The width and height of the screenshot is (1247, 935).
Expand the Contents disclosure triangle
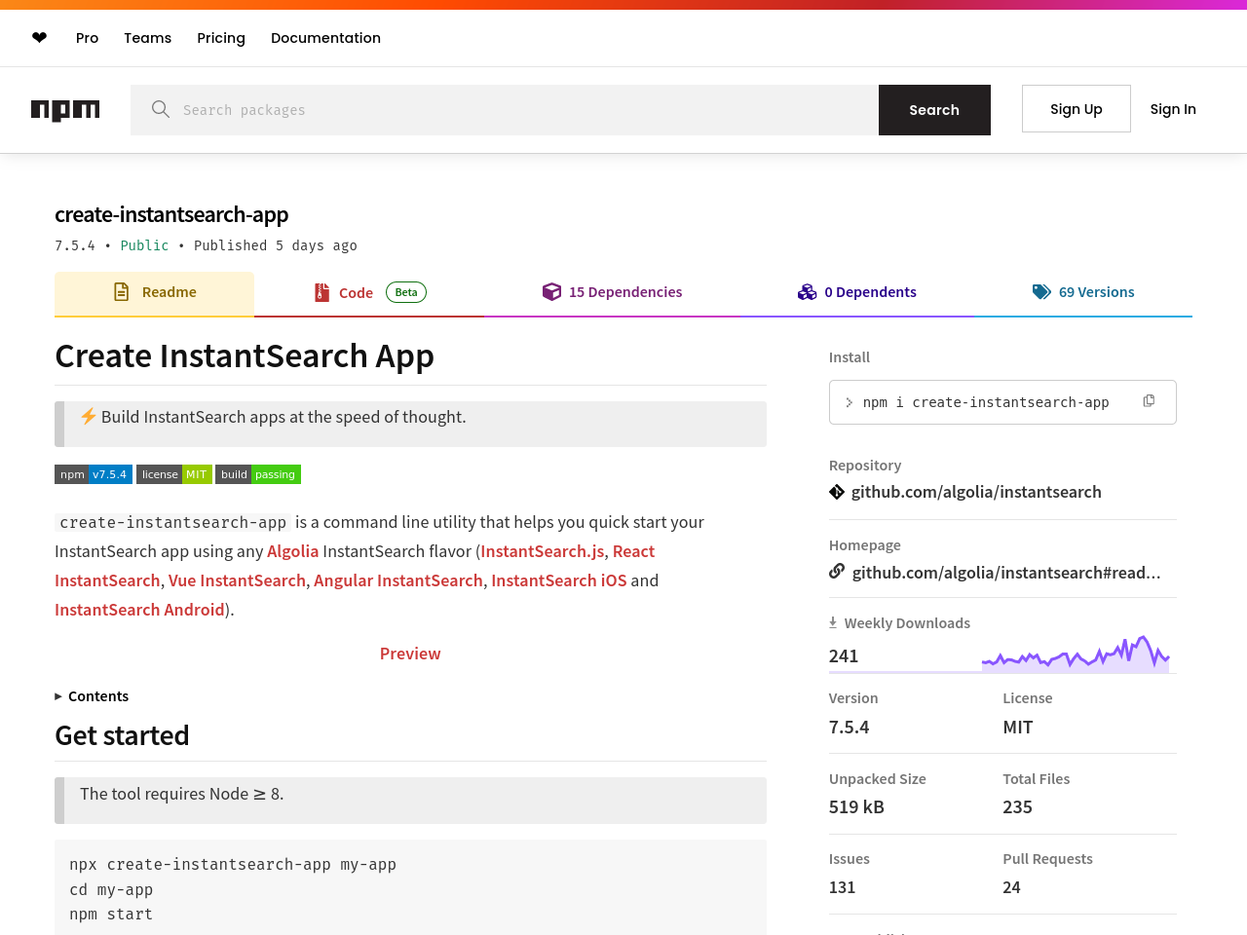pos(58,696)
